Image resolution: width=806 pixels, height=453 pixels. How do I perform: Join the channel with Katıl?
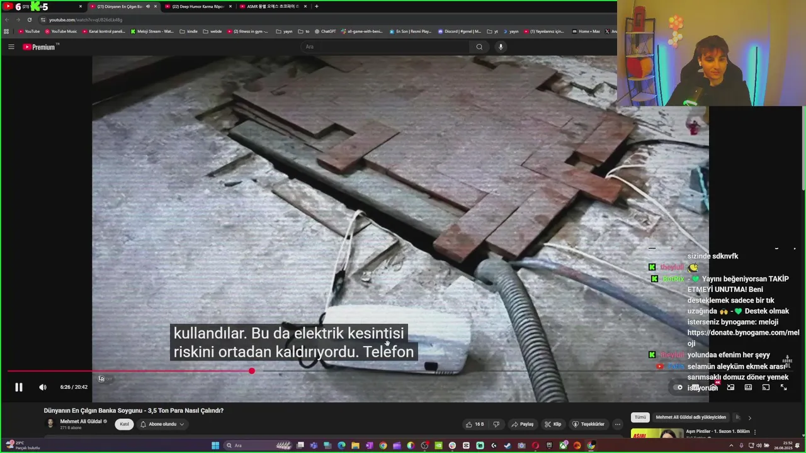(125, 424)
